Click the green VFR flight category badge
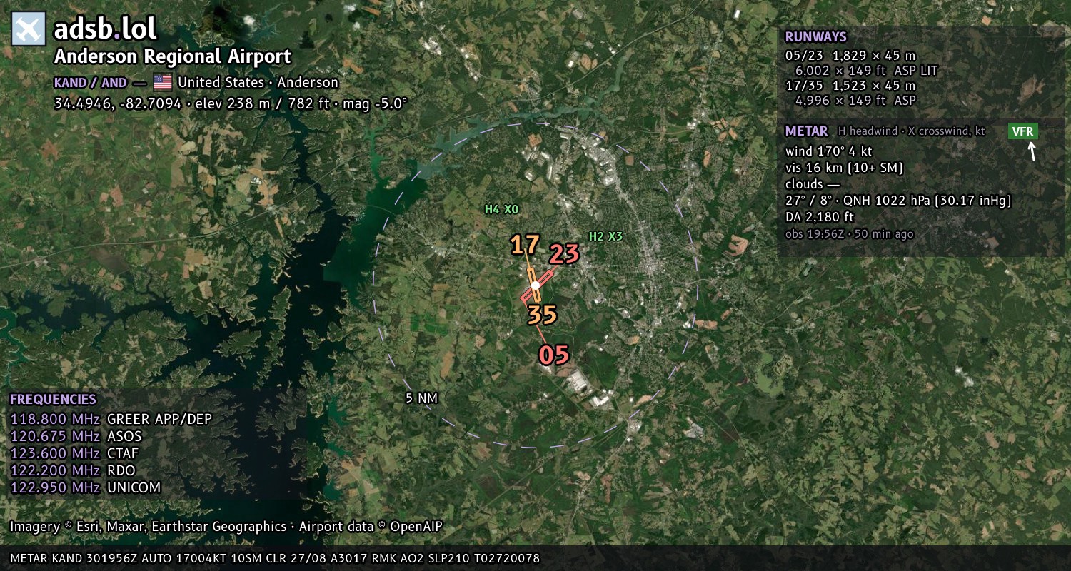This screenshot has height=571, width=1071. pyautogui.click(x=1023, y=131)
